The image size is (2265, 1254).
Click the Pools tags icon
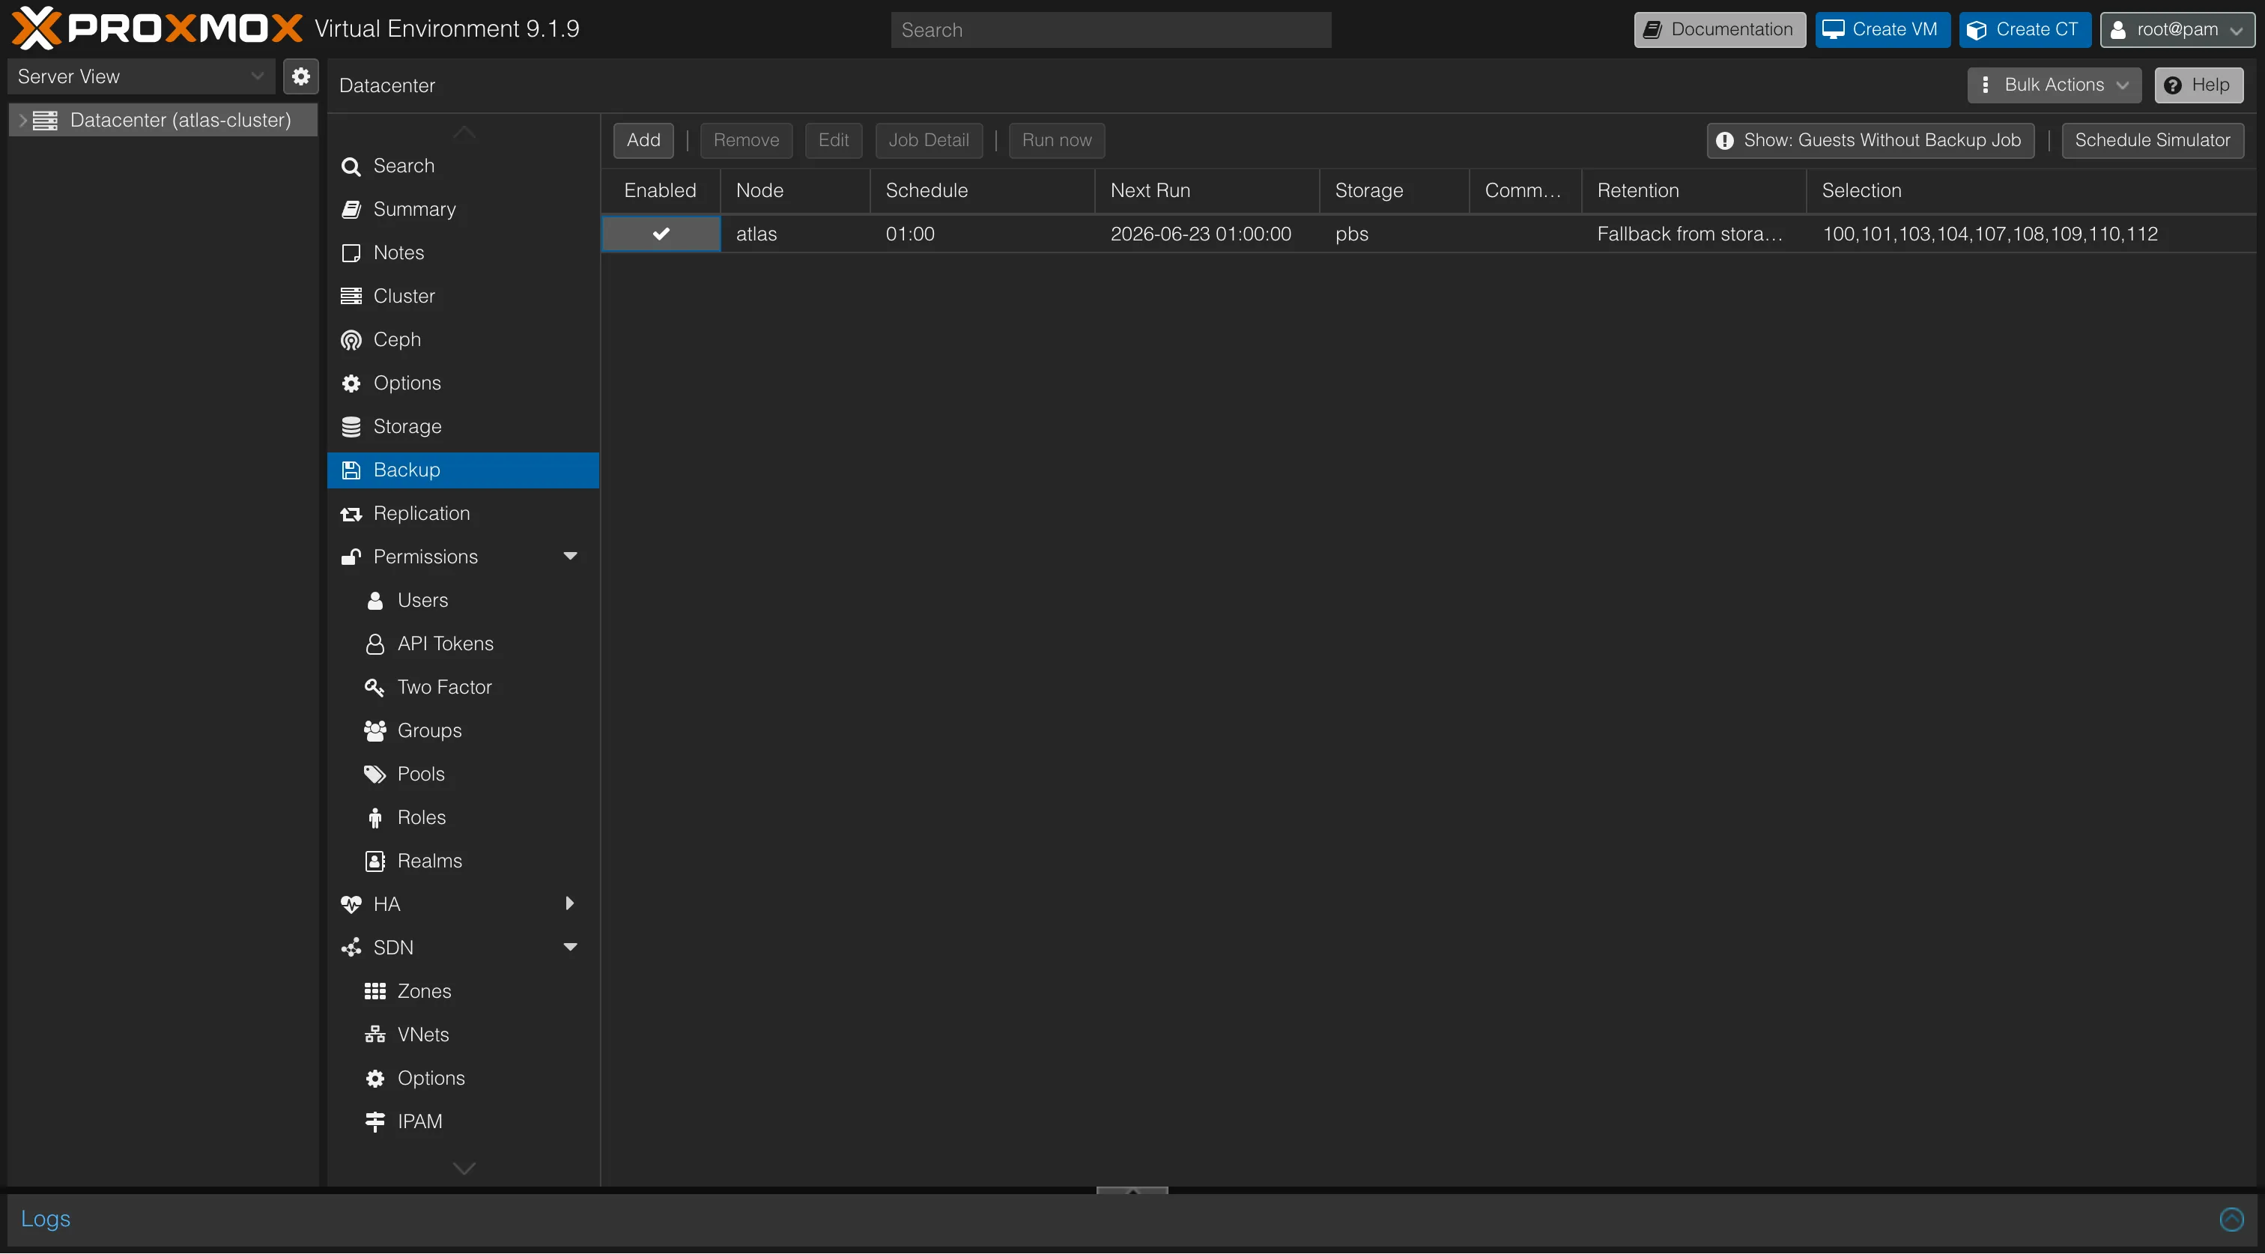click(x=375, y=775)
